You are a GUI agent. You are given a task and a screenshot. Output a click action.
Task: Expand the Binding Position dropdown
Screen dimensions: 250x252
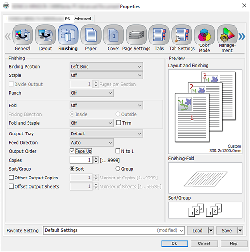(x=106, y=67)
